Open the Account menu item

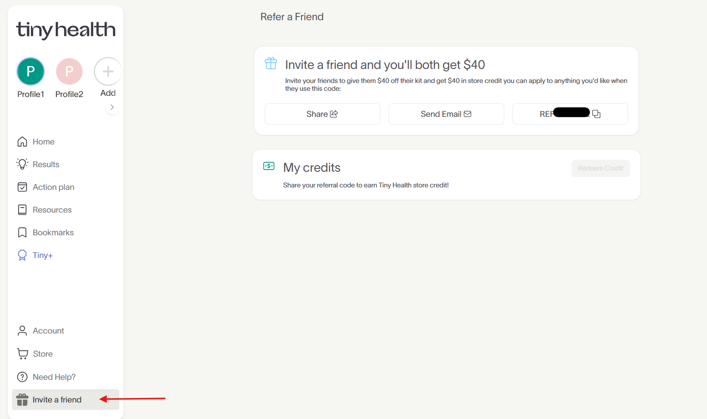pyautogui.click(x=48, y=331)
